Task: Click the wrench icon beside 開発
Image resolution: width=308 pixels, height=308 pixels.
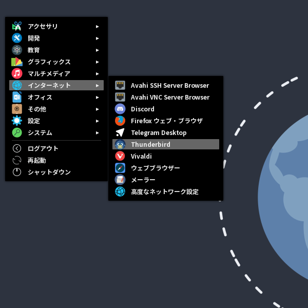Action: [17, 38]
